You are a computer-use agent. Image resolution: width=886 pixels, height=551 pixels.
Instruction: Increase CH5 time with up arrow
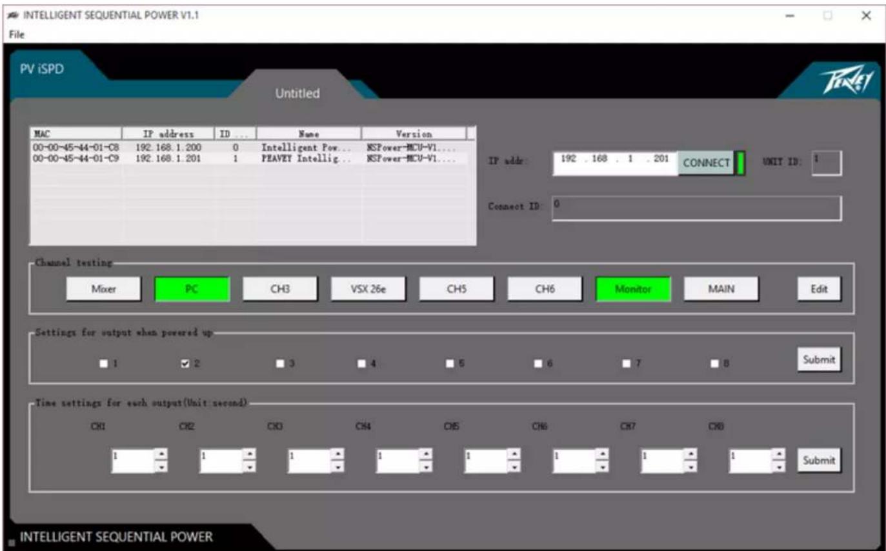tap(515, 455)
